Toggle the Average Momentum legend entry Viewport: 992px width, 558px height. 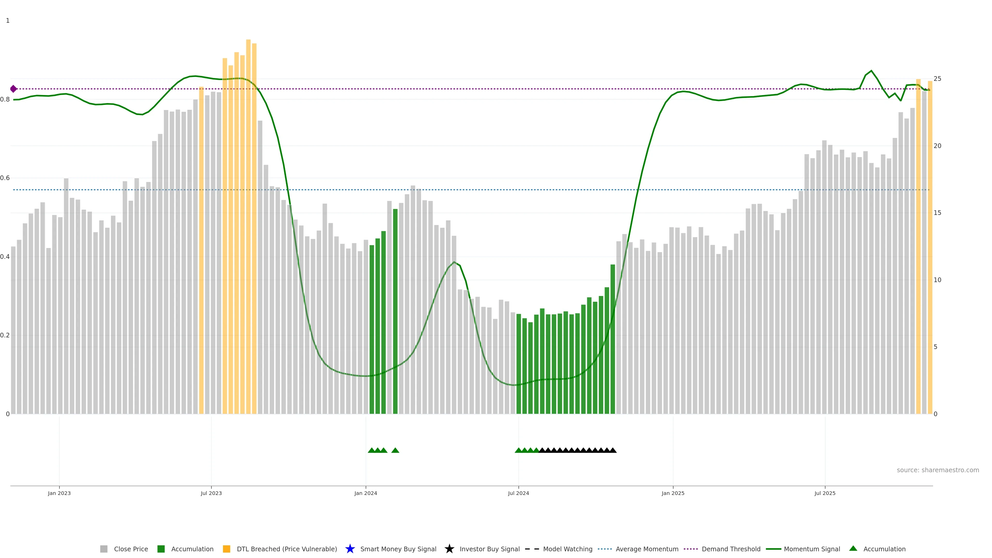click(x=647, y=549)
